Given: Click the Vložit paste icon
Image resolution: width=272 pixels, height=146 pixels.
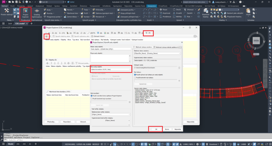Looking at the screenshot, I should pyautogui.click(x=248, y=12).
